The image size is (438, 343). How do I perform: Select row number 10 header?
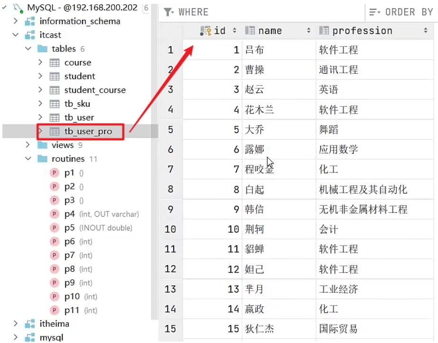point(170,229)
